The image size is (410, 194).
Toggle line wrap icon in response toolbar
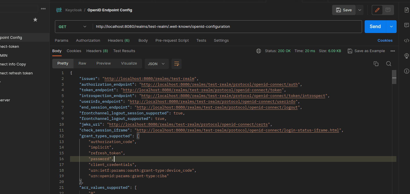(176, 64)
